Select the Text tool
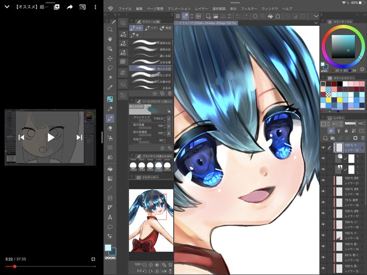This screenshot has width=367, height=275. click(x=110, y=217)
